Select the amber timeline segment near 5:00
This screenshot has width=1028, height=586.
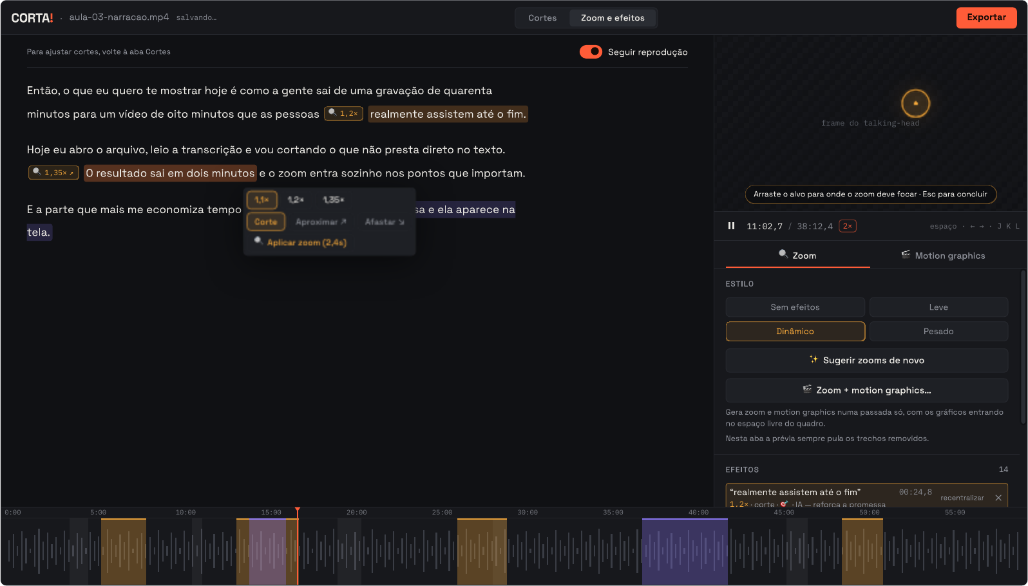click(124, 551)
